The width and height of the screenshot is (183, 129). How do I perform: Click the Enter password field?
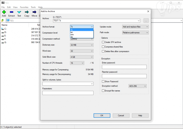click(124, 67)
